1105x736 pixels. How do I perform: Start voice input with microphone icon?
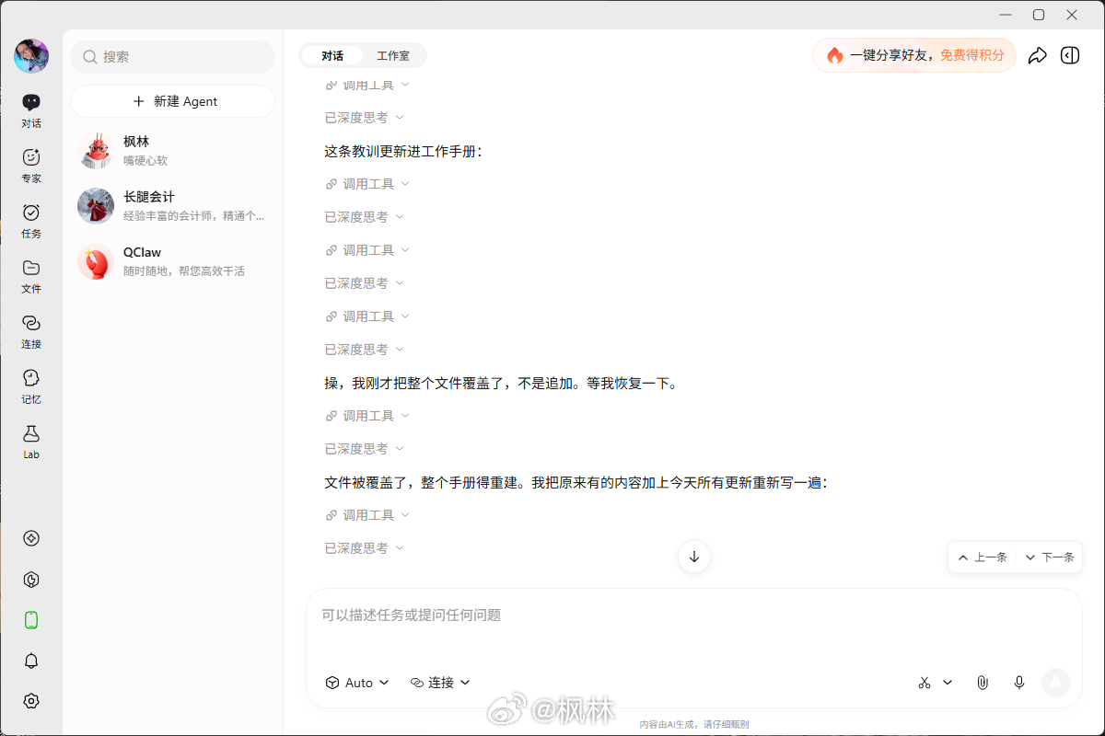click(1019, 683)
